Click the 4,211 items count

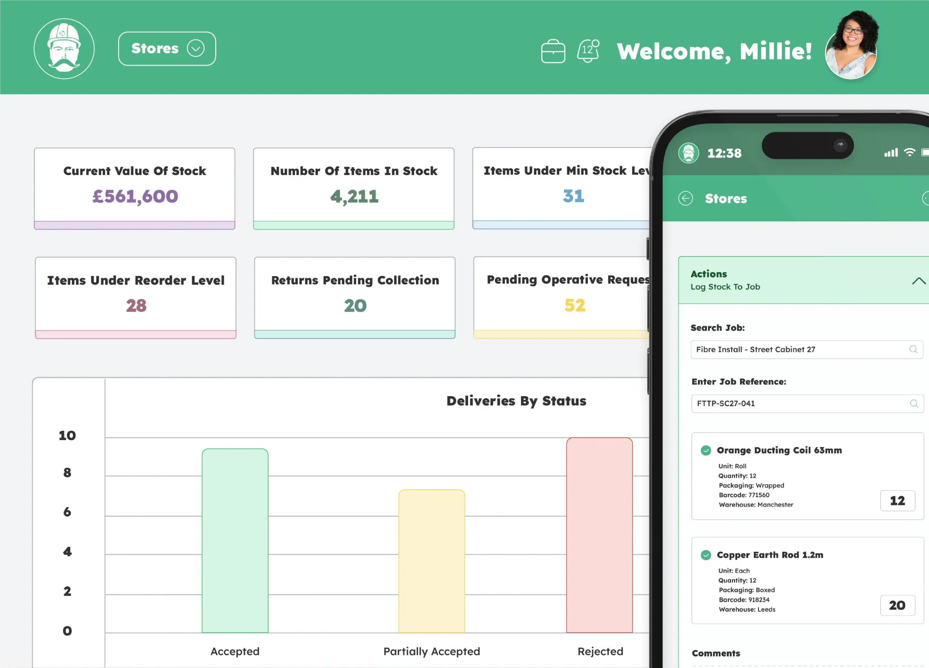coord(354,196)
